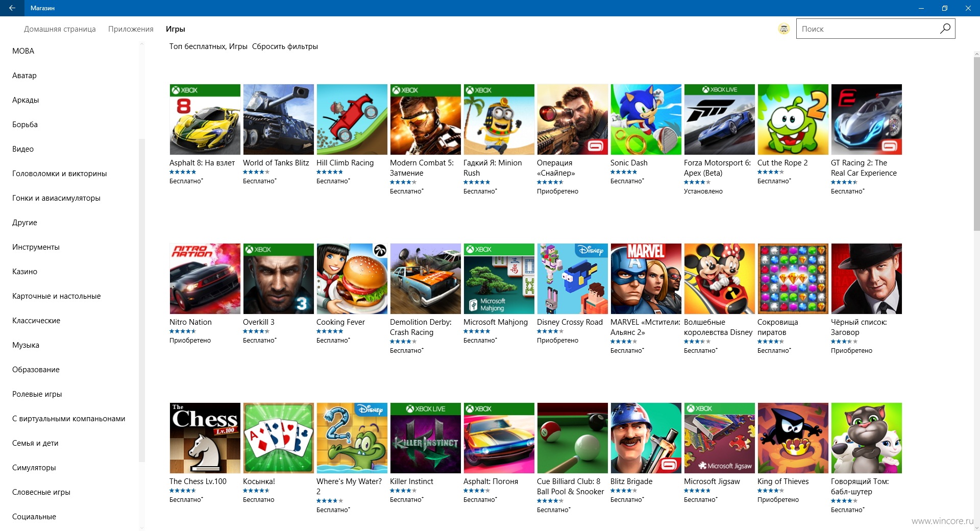The width and height of the screenshot is (980, 531).
Task: Choose the Музыка category
Action: 26,345
